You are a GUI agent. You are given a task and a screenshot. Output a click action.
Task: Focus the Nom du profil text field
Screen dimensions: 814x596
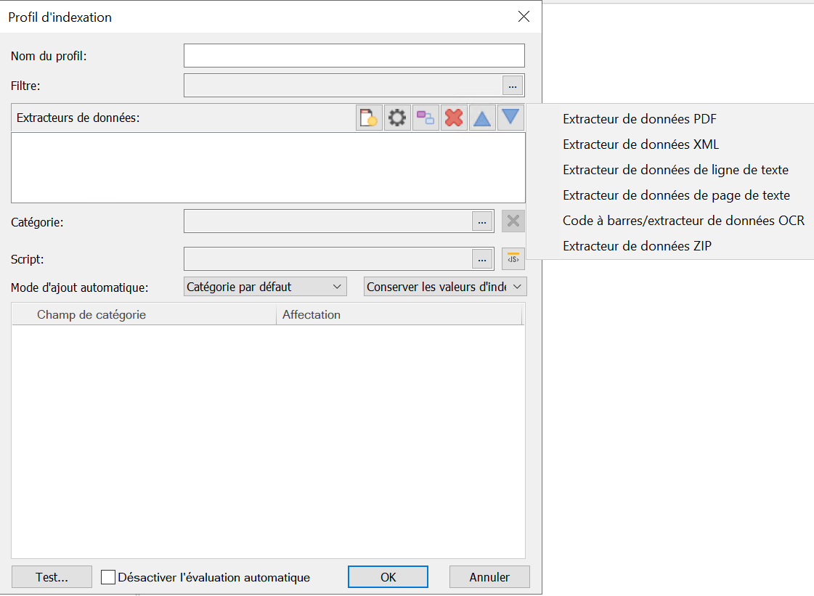[x=354, y=56]
